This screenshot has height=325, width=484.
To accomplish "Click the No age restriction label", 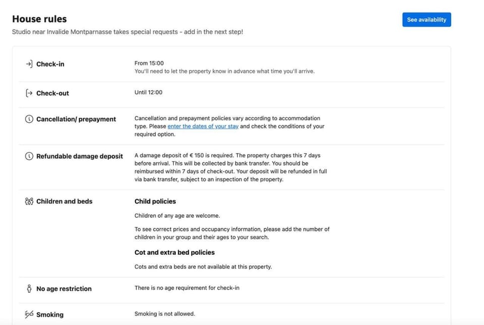I will (x=64, y=289).
